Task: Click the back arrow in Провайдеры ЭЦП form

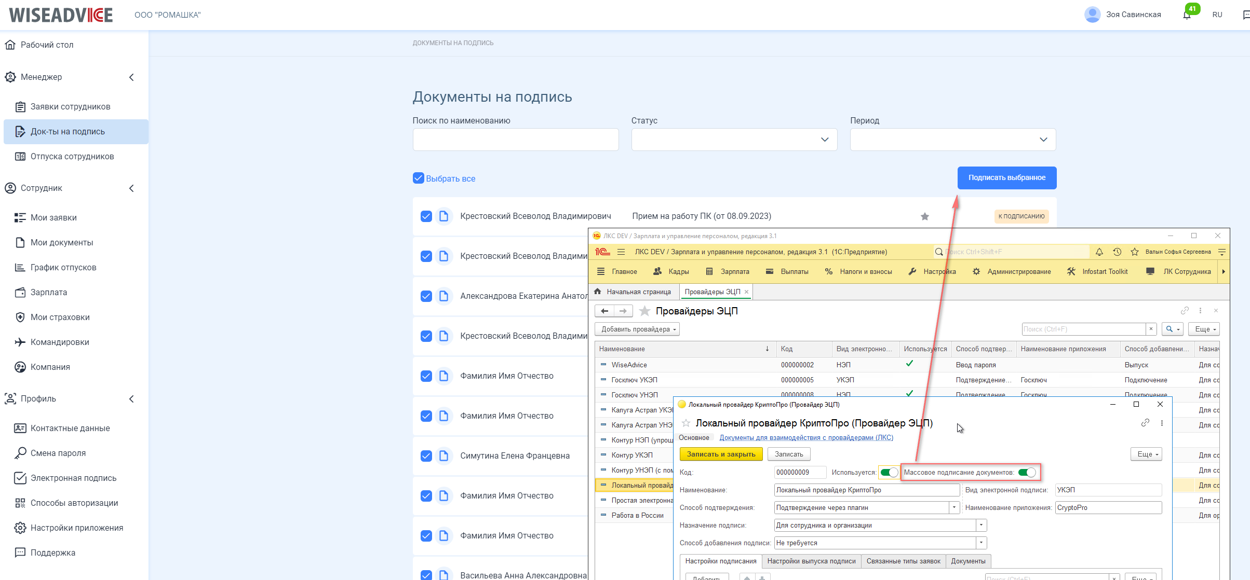Action: (604, 311)
